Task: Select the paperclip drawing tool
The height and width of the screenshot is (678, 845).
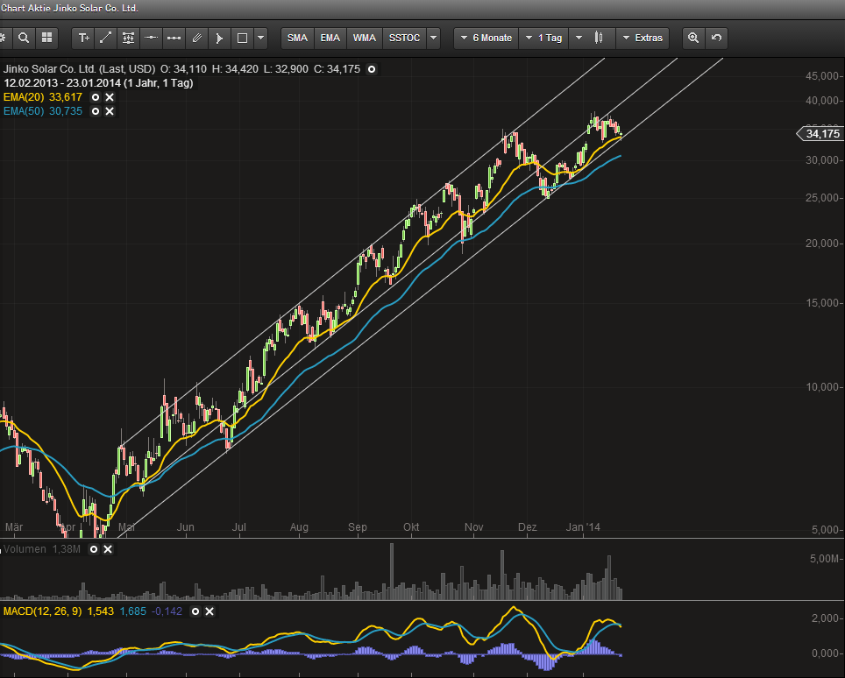Action: tap(197, 38)
